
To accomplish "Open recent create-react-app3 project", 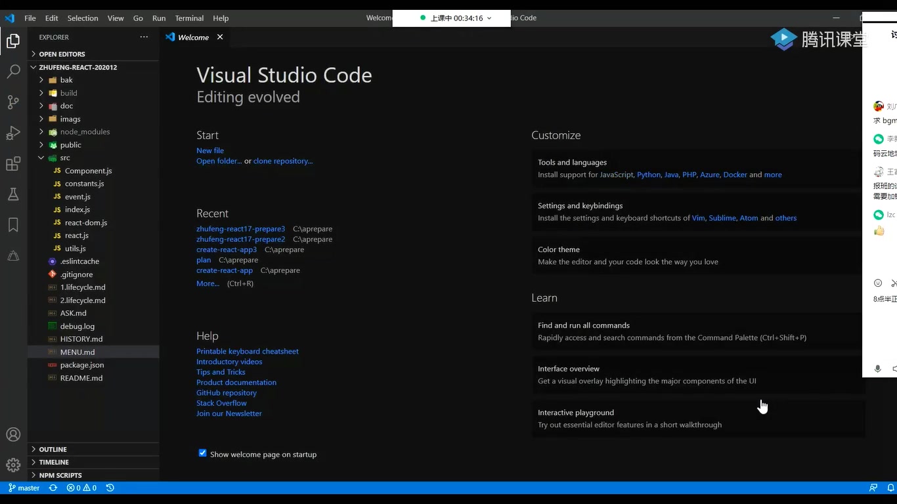I will [x=227, y=249].
